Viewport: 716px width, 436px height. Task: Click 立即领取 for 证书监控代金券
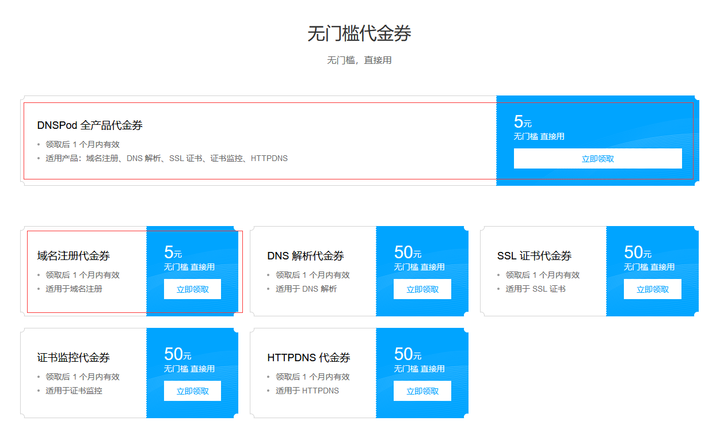pyautogui.click(x=192, y=391)
